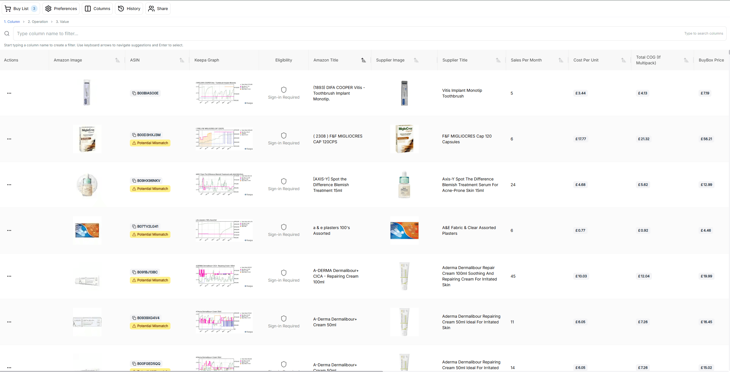Click 'a & e plasters 100's Assorted' title
This screenshot has width=730, height=372.
331,230
